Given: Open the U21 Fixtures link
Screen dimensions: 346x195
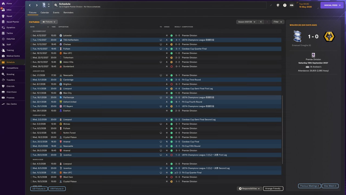Looking at the screenshot, I should coord(39,188).
